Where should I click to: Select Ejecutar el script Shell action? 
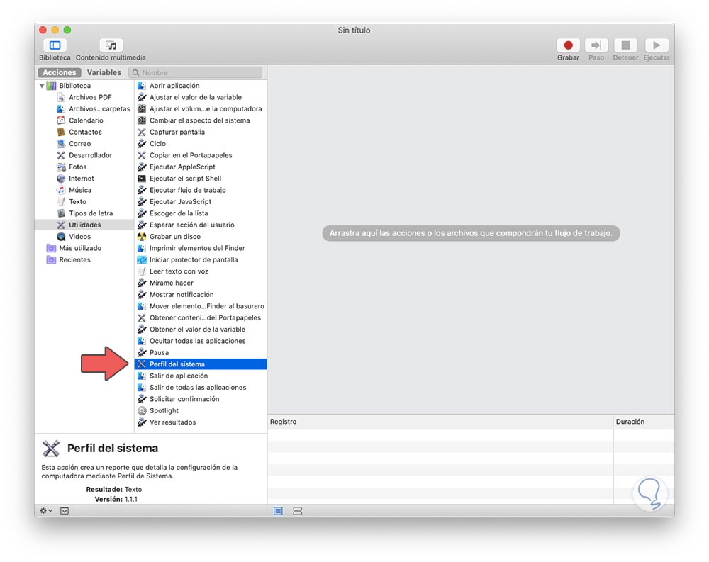(x=201, y=179)
